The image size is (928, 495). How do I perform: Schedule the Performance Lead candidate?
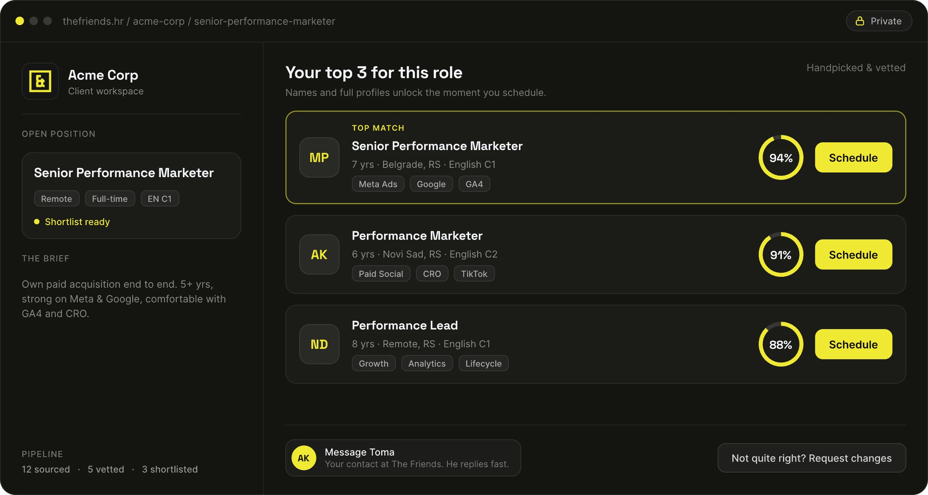(853, 344)
